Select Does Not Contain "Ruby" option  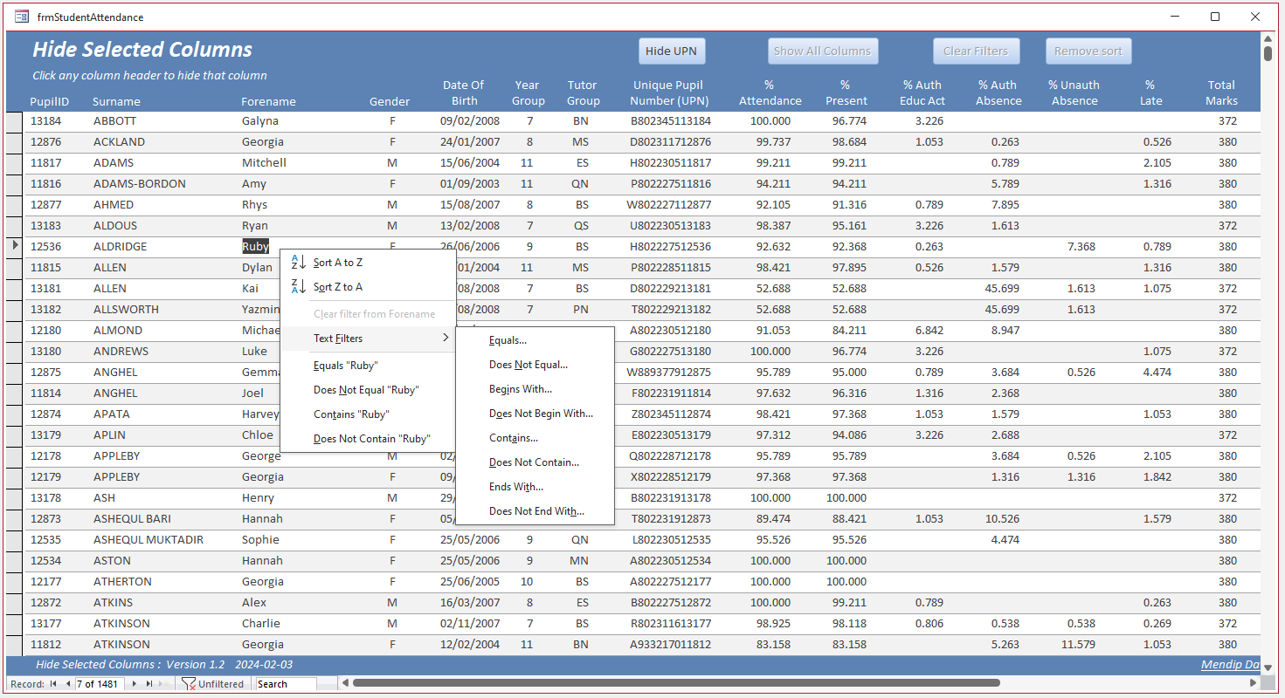(368, 439)
